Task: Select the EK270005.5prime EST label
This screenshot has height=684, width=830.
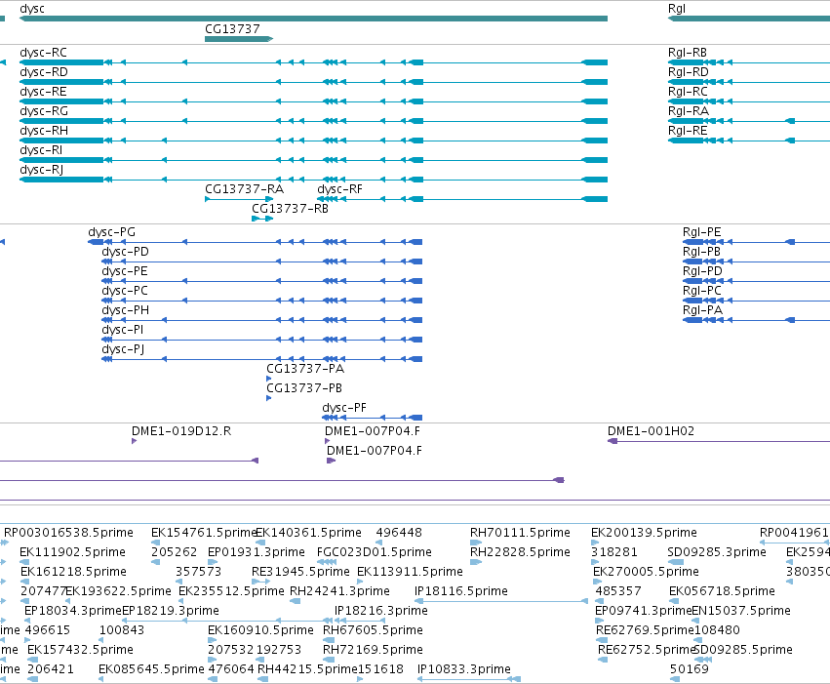Action: coord(646,572)
